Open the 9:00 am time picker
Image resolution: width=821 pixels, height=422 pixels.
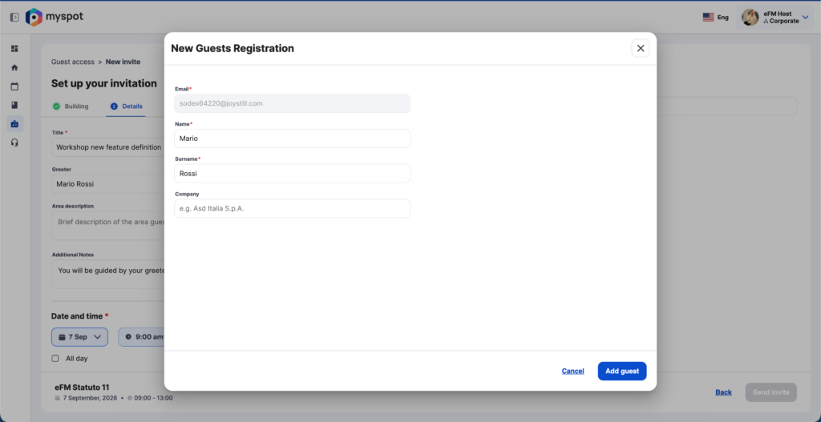[x=141, y=337]
